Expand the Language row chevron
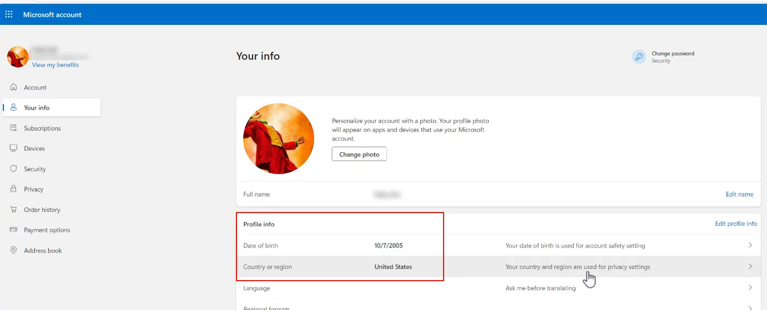The image size is (767, 310). (x=750, y=288)
